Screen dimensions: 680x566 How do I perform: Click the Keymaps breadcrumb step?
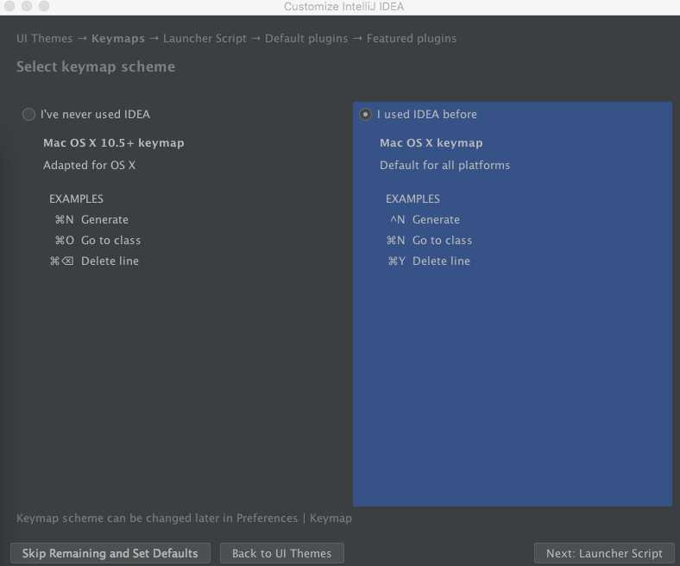coord(118,39)
